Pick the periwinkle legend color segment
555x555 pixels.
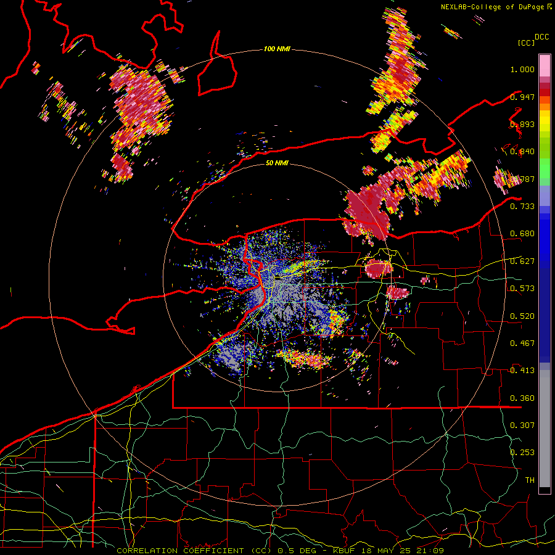click(x=545, y=195)
